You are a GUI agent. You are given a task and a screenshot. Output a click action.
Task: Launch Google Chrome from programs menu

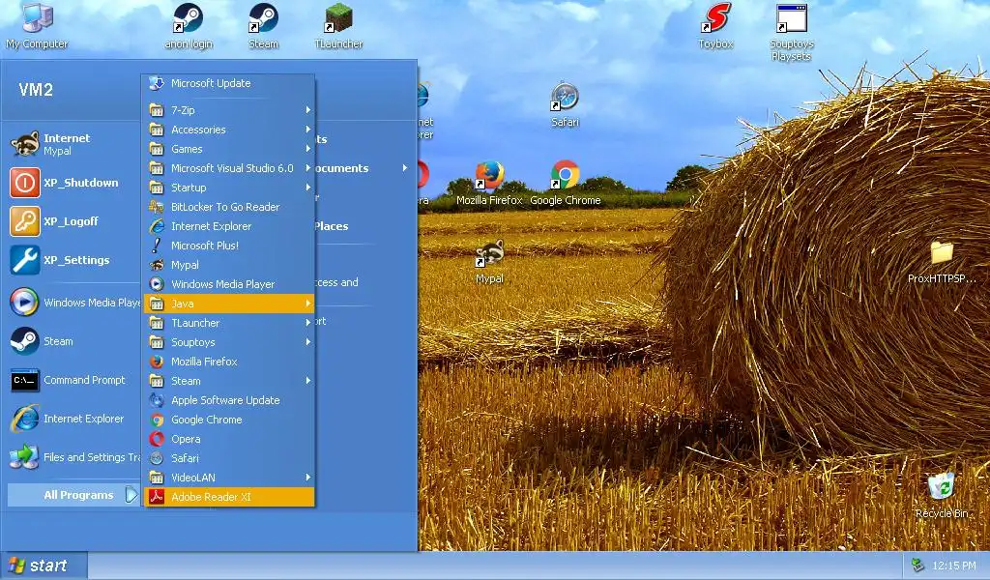point(228,420)
